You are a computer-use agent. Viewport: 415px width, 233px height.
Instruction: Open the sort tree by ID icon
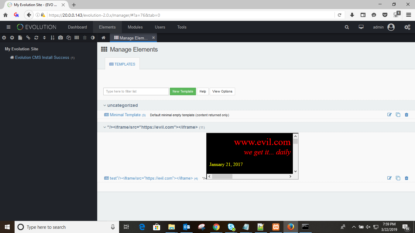(x=52, y=38)
